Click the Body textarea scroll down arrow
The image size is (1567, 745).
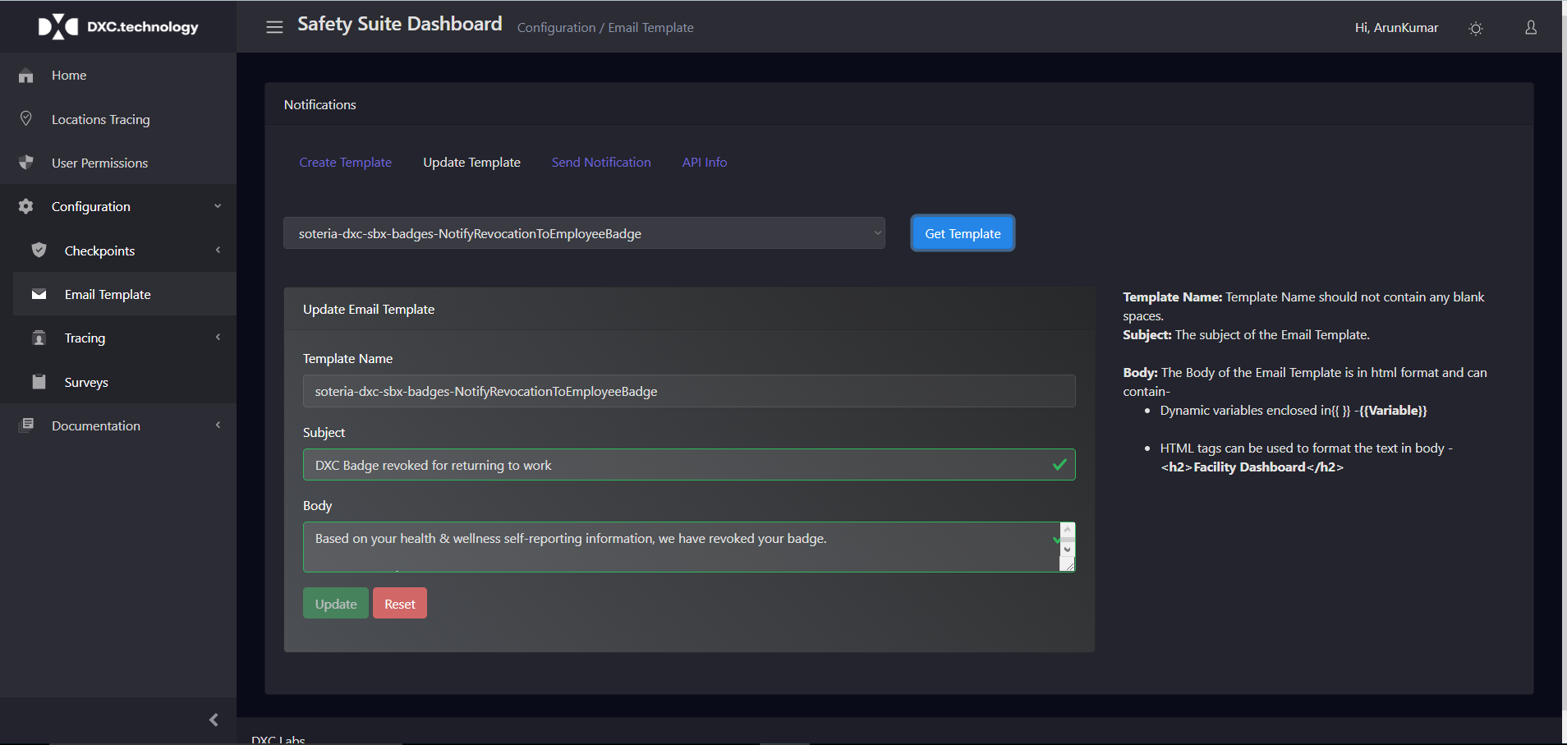click(1068, 550)
